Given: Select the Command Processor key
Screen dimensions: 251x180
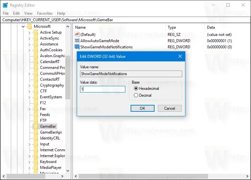Looking at the screenshot, I should click(x=52, y=68).
